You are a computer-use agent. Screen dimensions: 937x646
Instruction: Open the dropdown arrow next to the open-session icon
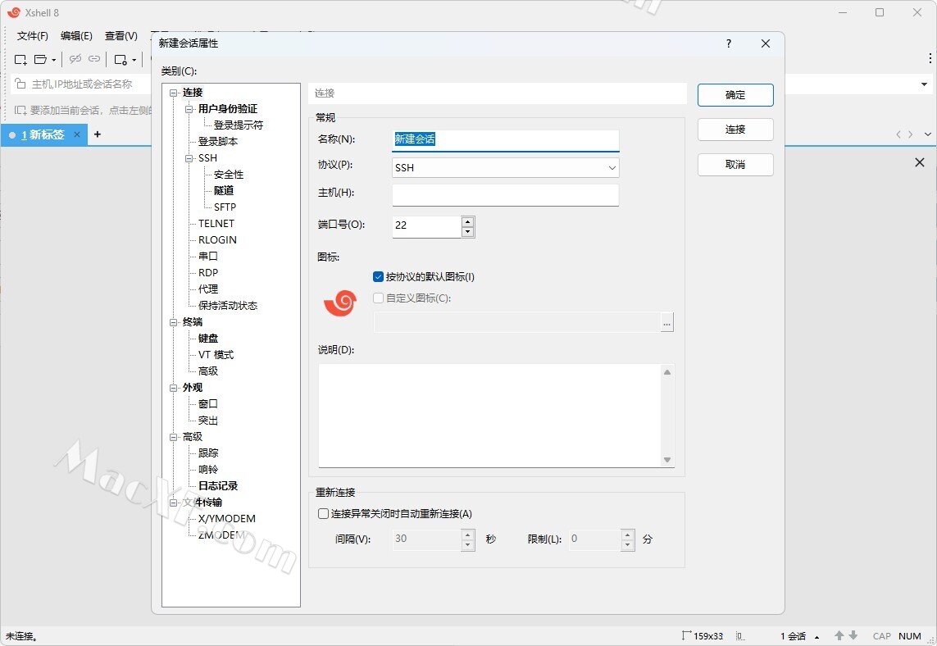[54, 60]
